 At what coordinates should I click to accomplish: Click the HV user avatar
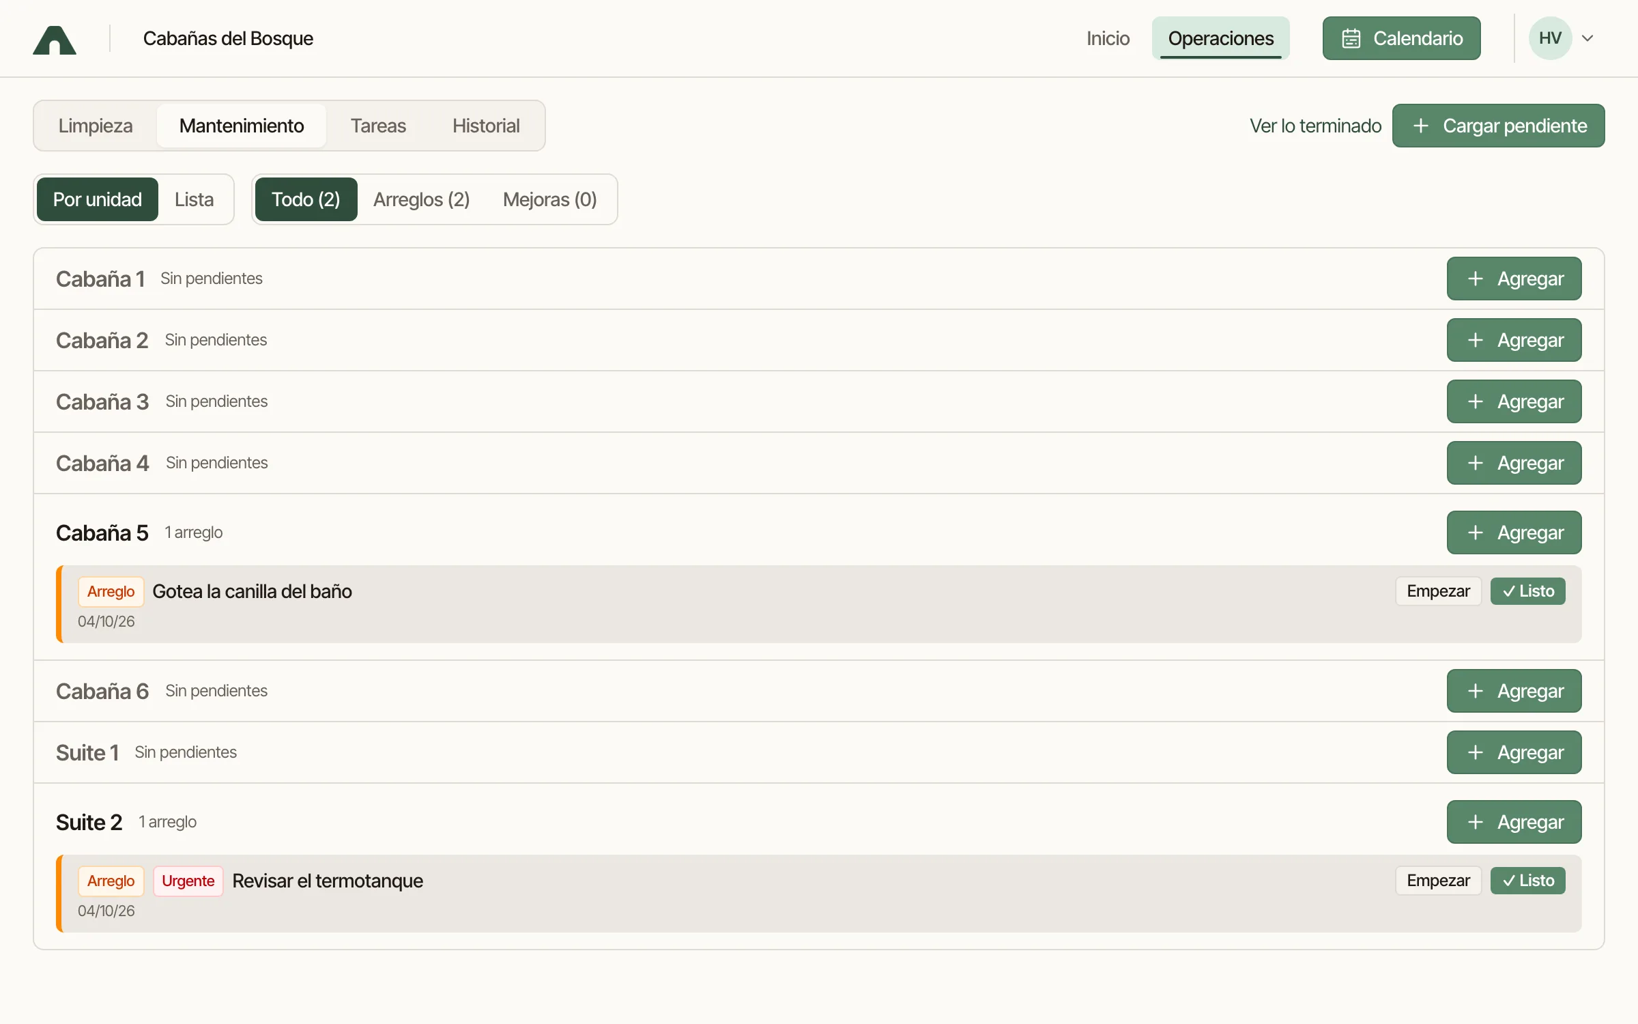1550,38
